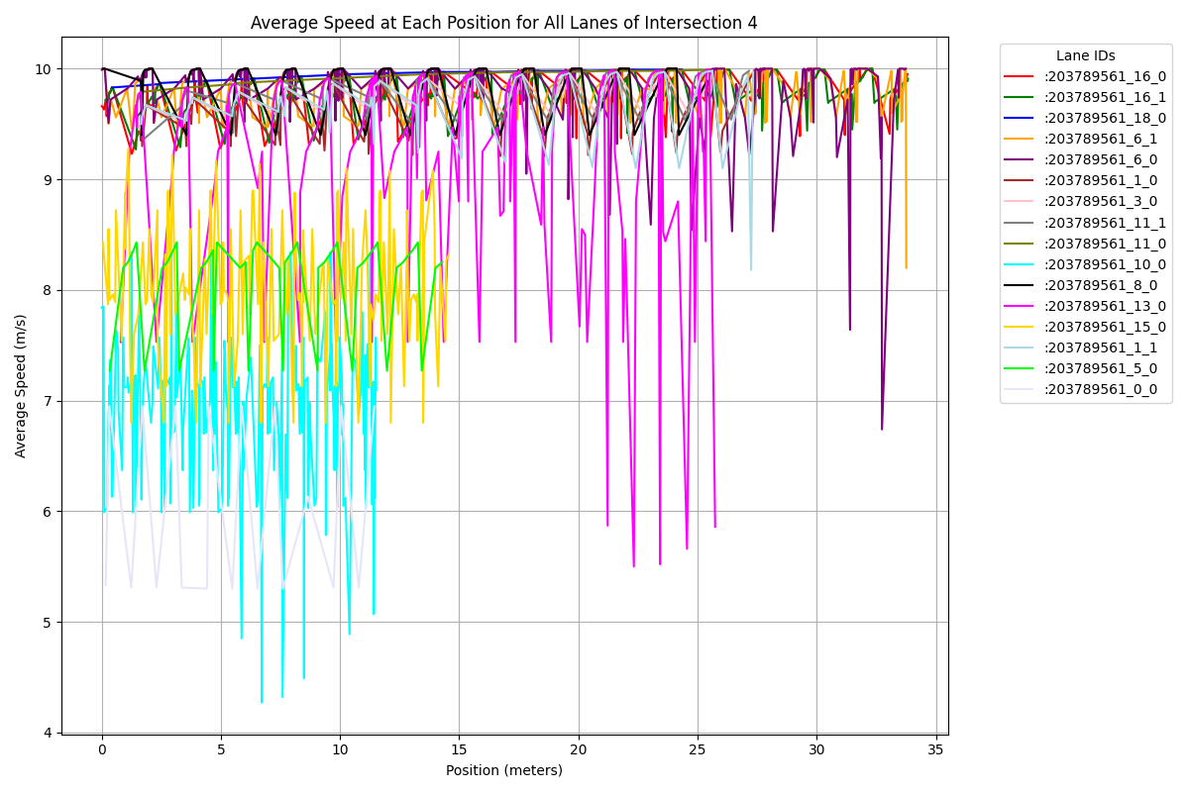Select legend entry :203789561_6_0
Image resolution: width=1189 pixels, height=792 pixels.
(1081, 159)
